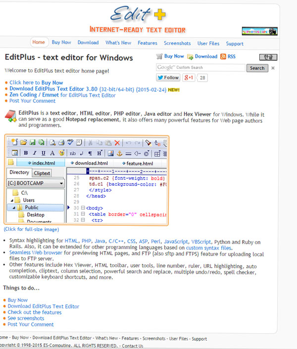The height and width of the screenshot is (349, 297).
Task: Click the horizontal rule icon
Action: pos(129,154)
